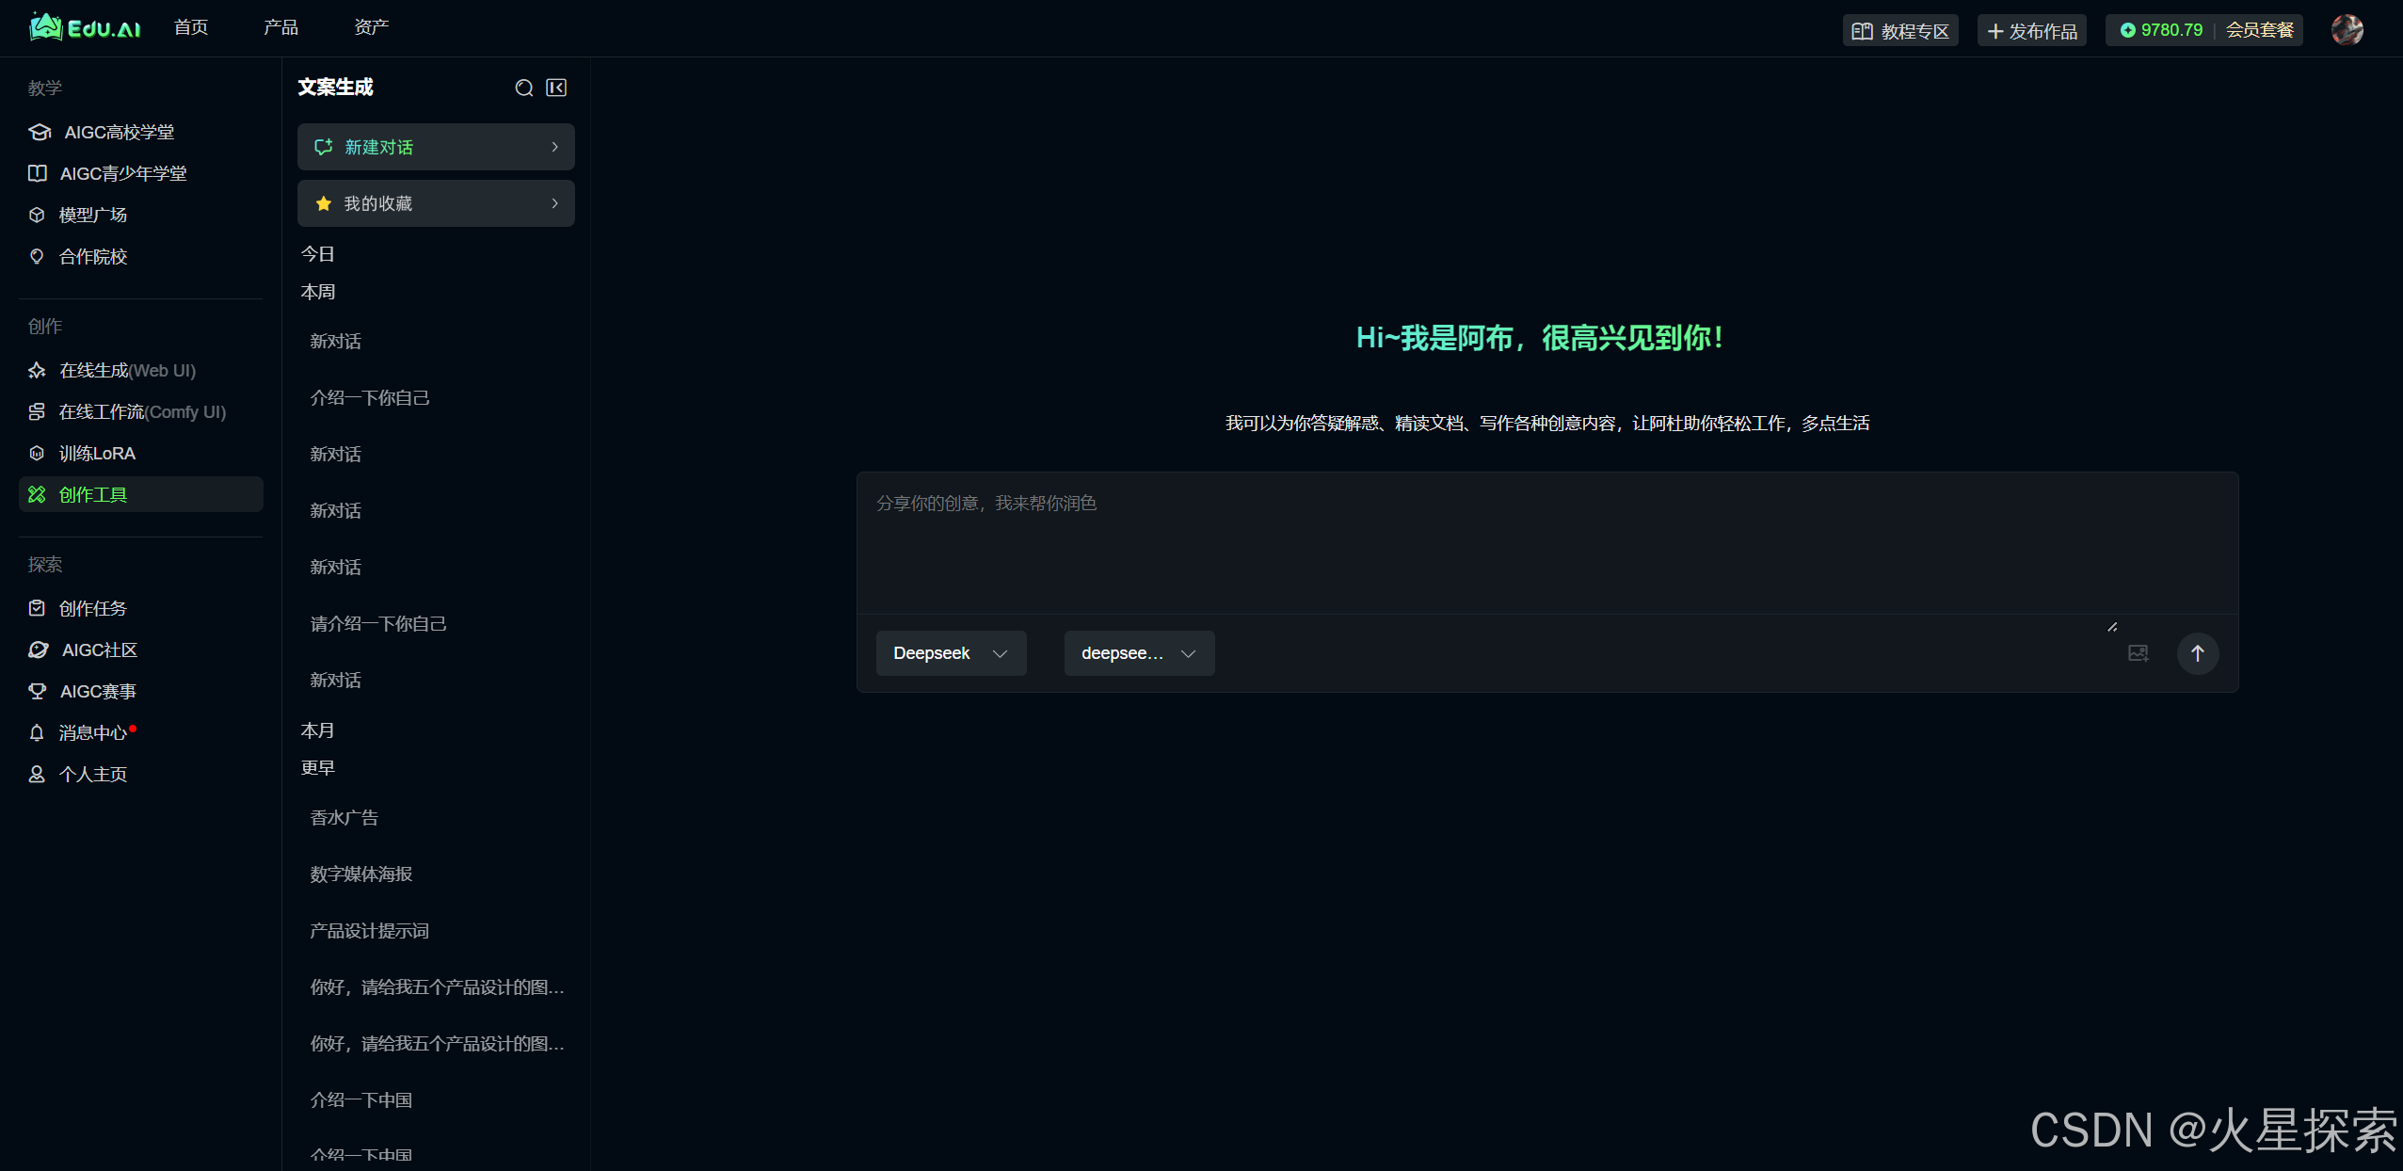This screenshot has height=1171, width=2403.
Task: Open the 香水广告 chat history item
Action: pyautogui.click(x=344, y=818)
